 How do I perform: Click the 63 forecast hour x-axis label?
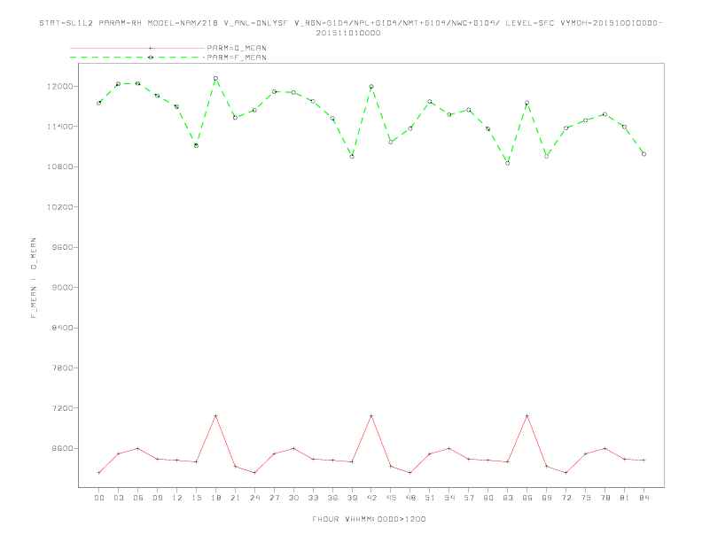(x=508, y=498)
